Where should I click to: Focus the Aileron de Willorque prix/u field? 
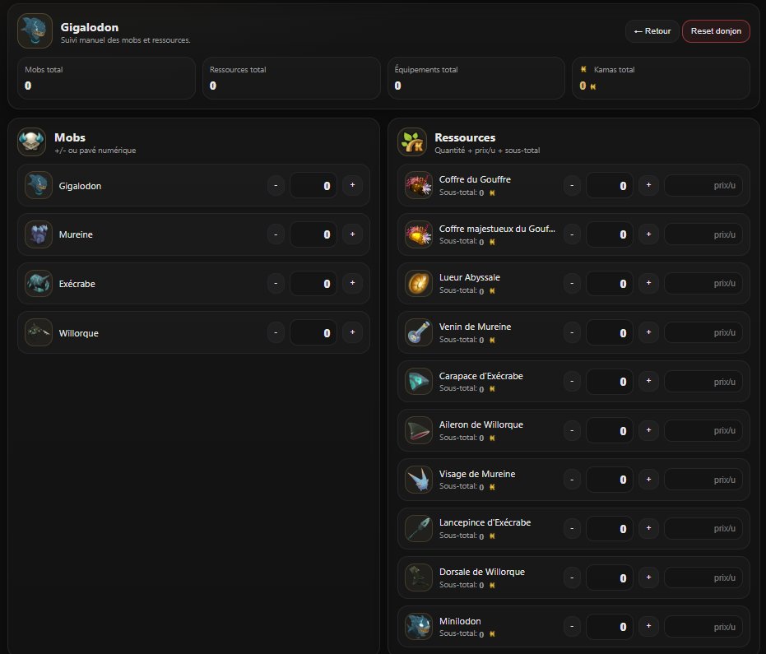[703, 430]
